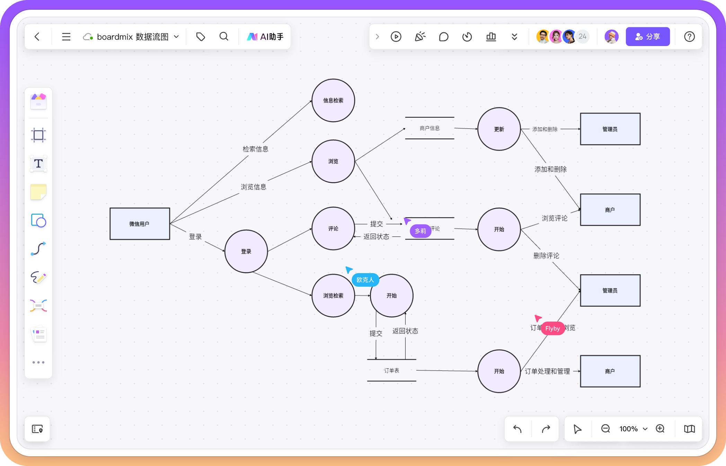726x466 pixels.
Task: Select the connector line tool
Action: pos(38,249)
